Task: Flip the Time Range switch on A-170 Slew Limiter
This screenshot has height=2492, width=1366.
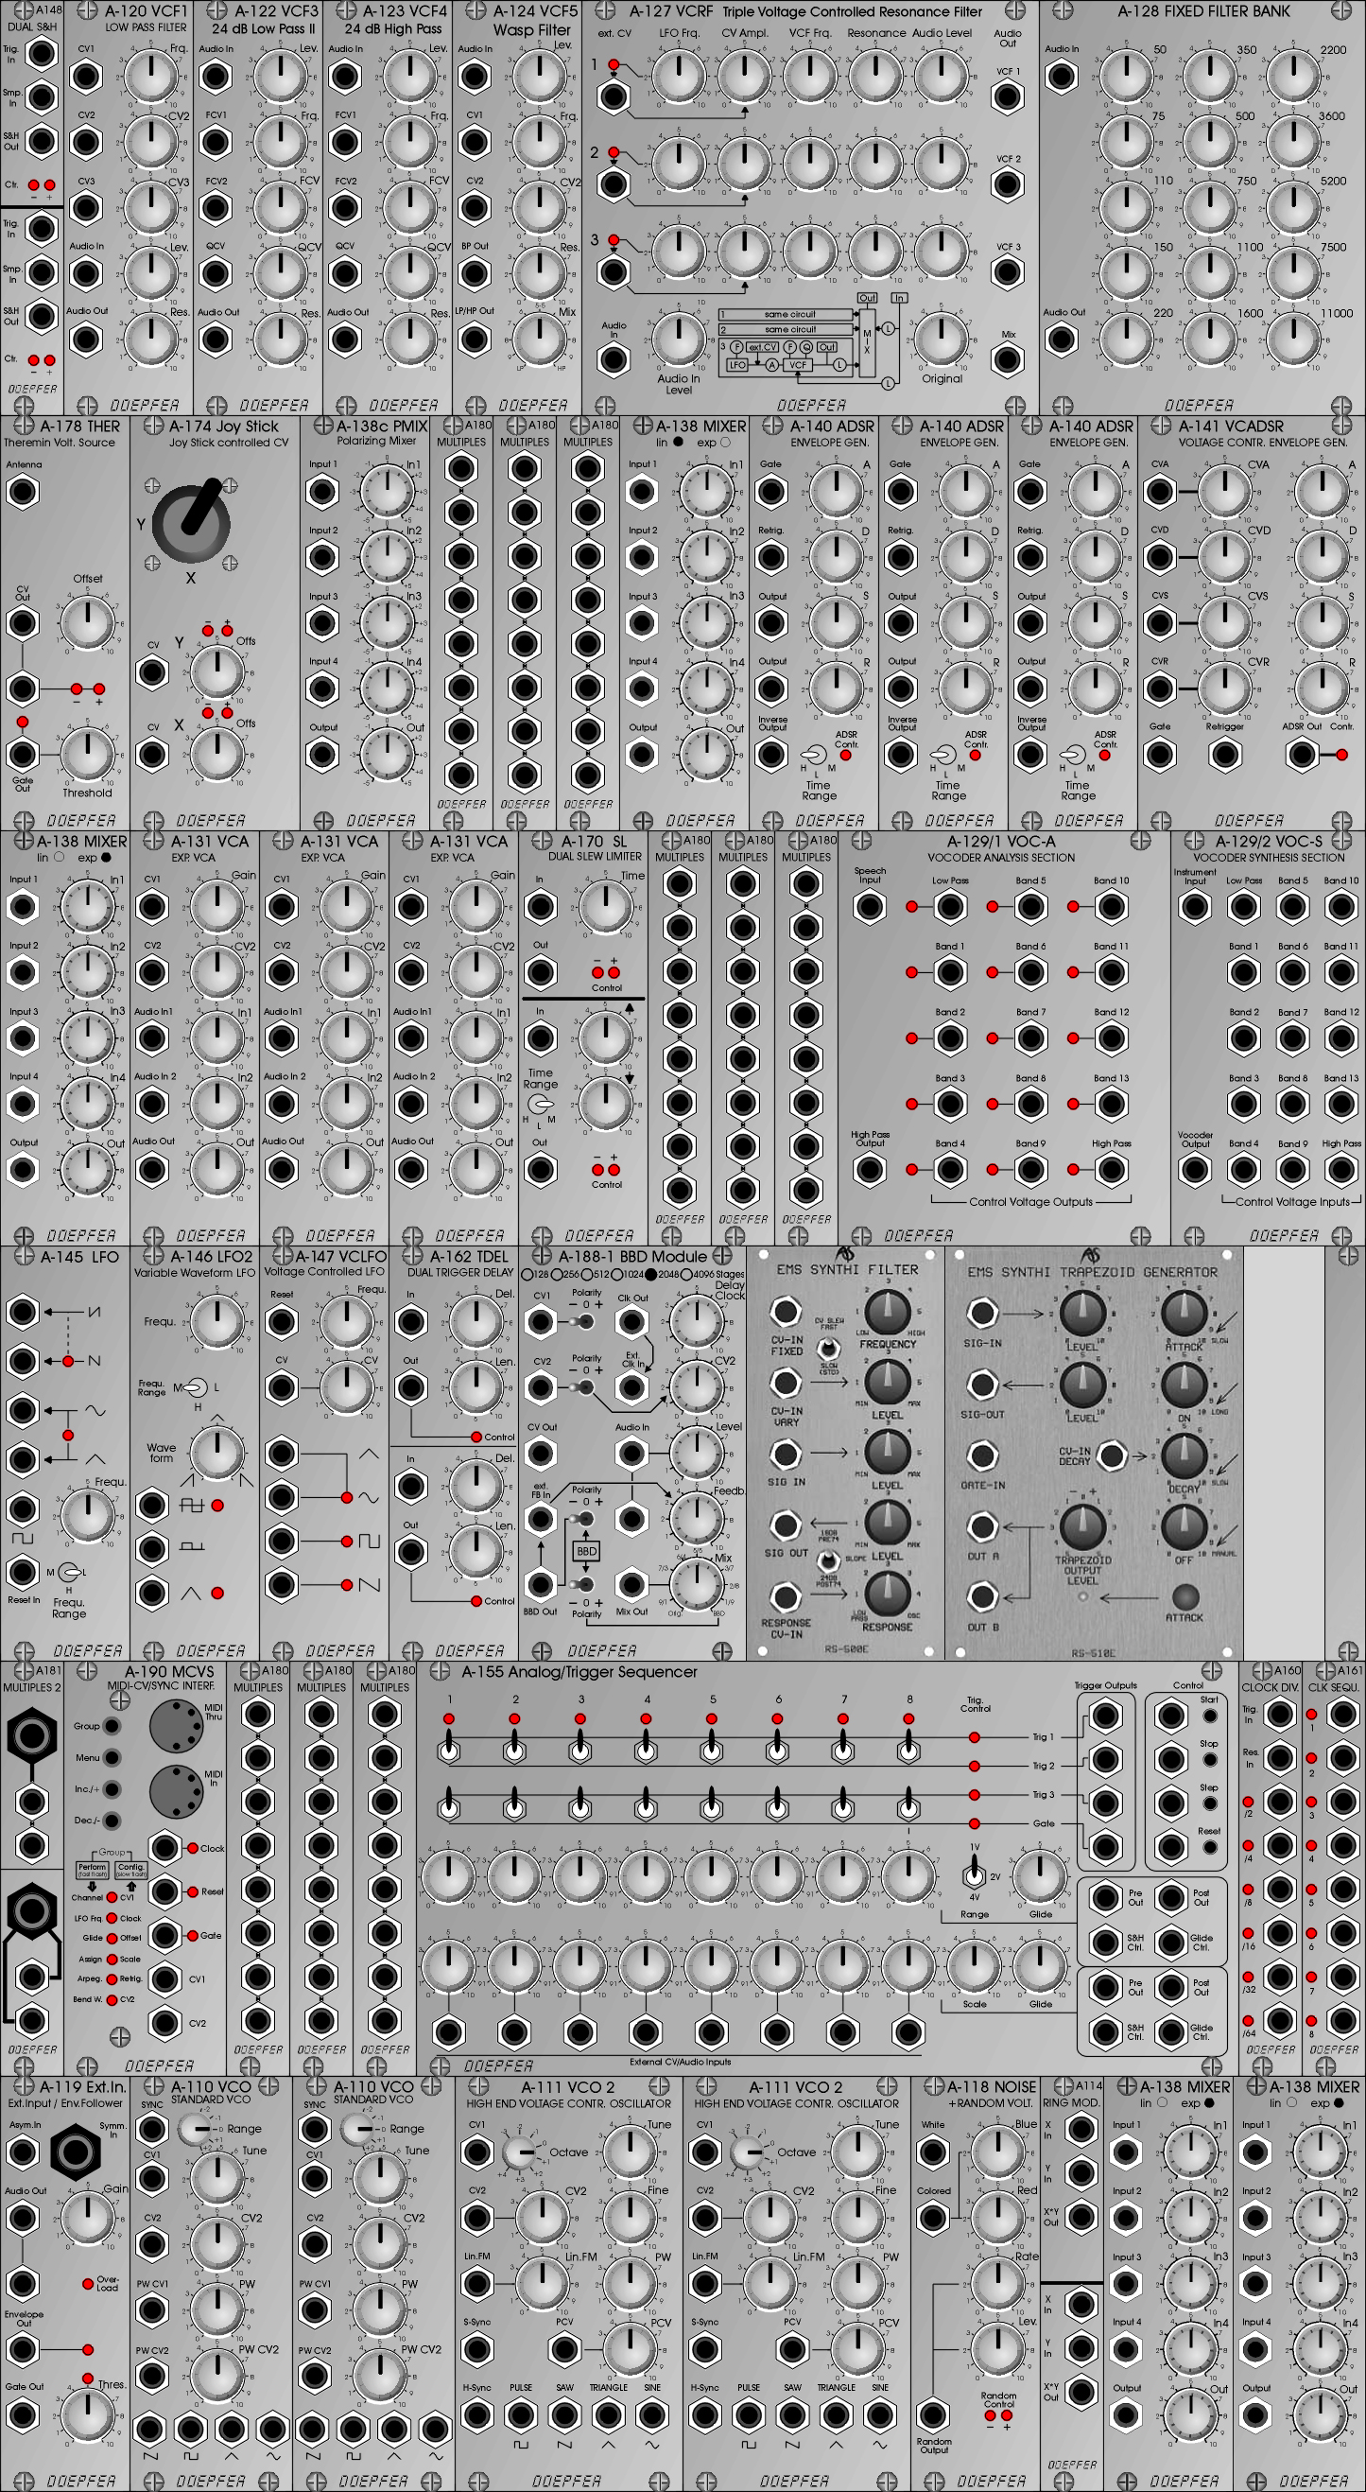Action: point(543,1104)
